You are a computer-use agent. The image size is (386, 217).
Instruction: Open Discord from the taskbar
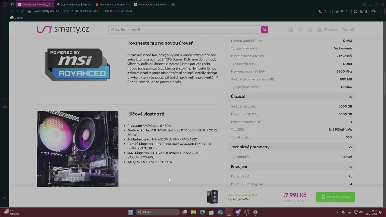pyautogui.click(x=238, y=212)
